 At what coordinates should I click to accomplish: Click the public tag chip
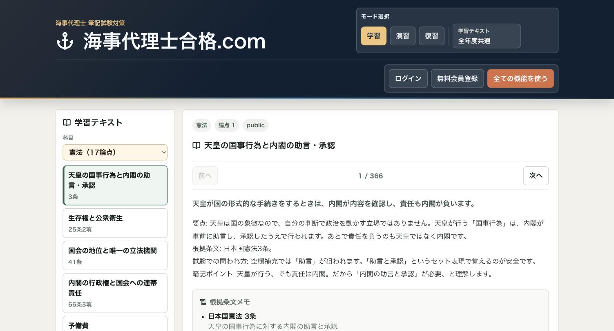click(255, 125)
